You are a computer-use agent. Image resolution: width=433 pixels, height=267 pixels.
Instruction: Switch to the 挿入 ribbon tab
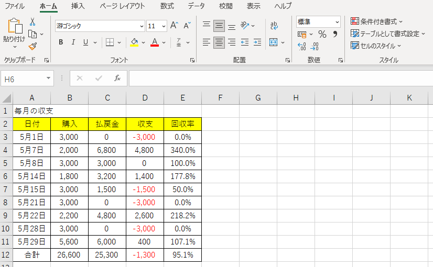[x=78, y=6]
